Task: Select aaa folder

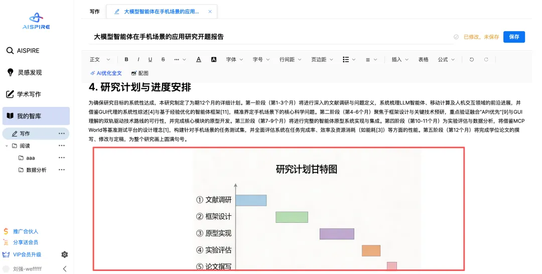Action: pos(27,158)
